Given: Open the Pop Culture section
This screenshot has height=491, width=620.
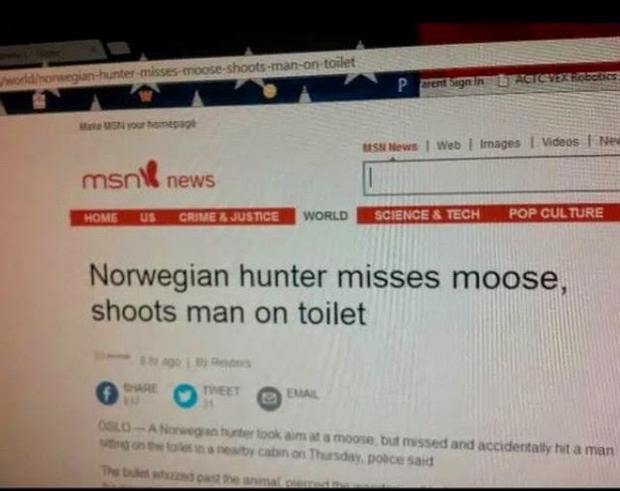Looking at the screenshot, I should (x=556, y=213).
